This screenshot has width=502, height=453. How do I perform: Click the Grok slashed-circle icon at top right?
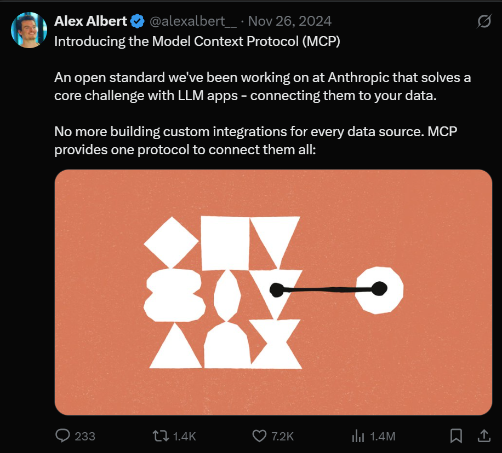tap(484, 21)
